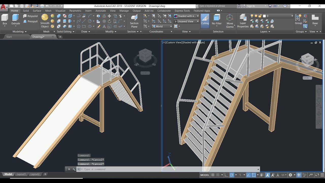Viewport: 325px width, 183px height.
Task: Pick the Presspull tool
Action: pyautogui.click(x=30, y=21)
